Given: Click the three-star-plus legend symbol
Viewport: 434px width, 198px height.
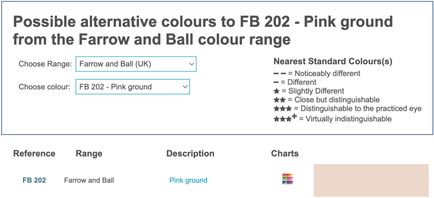Looking at the screenshot, I should click(285, 118).
